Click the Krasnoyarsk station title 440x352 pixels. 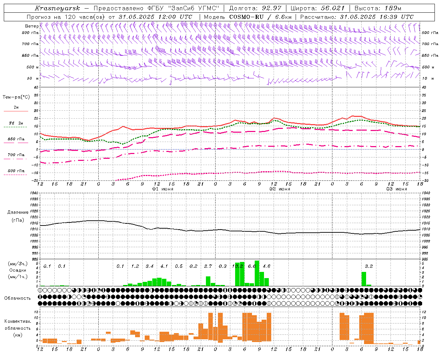(57, 8)
